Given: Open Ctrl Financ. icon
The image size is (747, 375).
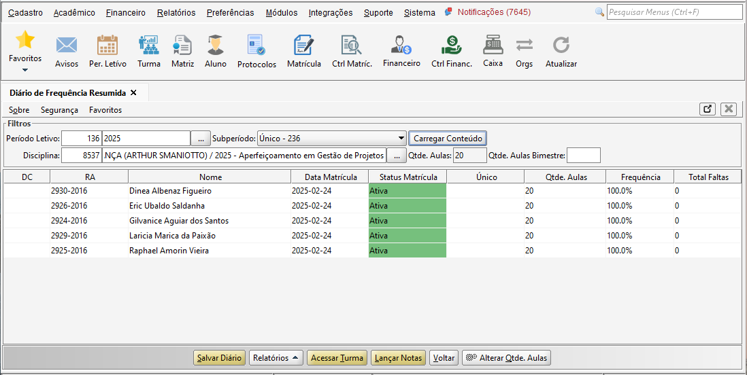Looking at the screenshot, I should pos(452,46).
